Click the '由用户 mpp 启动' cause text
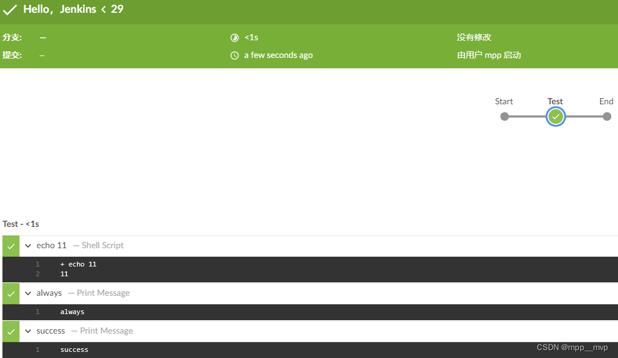The image size is (618, 358). coord(489,55)
